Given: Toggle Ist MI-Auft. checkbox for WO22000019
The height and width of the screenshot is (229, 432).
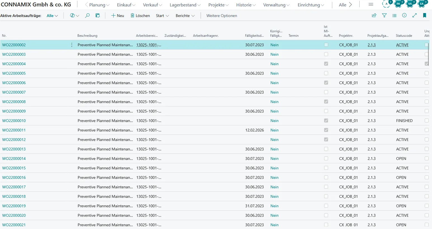Looking at the screenshot, I should tap(326, 206).
